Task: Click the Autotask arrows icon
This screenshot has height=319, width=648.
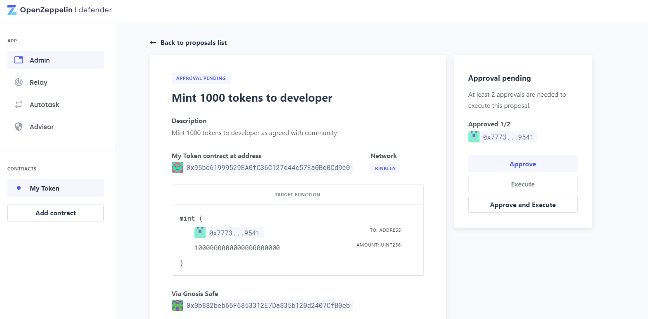Action: (19, 105)
